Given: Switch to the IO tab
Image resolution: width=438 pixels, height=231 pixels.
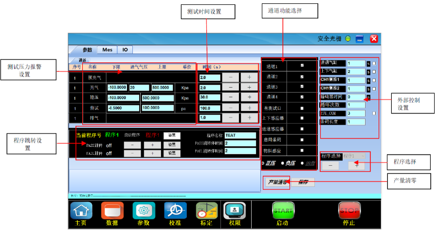Looking at the screenshot, I should pyautogui.click(x=125, y=49).
